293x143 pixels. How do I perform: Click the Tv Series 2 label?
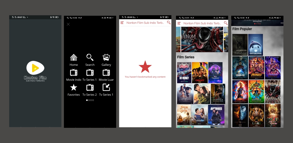point(90,95)
